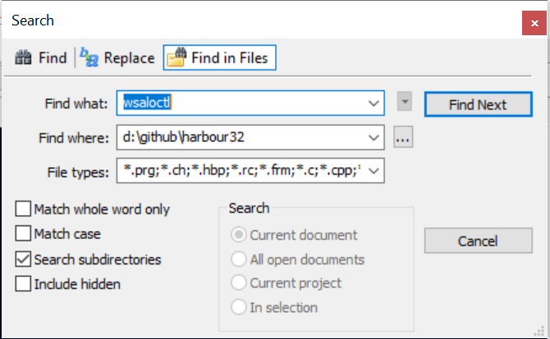Screen dimensions: 550x339
Task: Expand the Find what history dropdown
Action: pos(374,104)
